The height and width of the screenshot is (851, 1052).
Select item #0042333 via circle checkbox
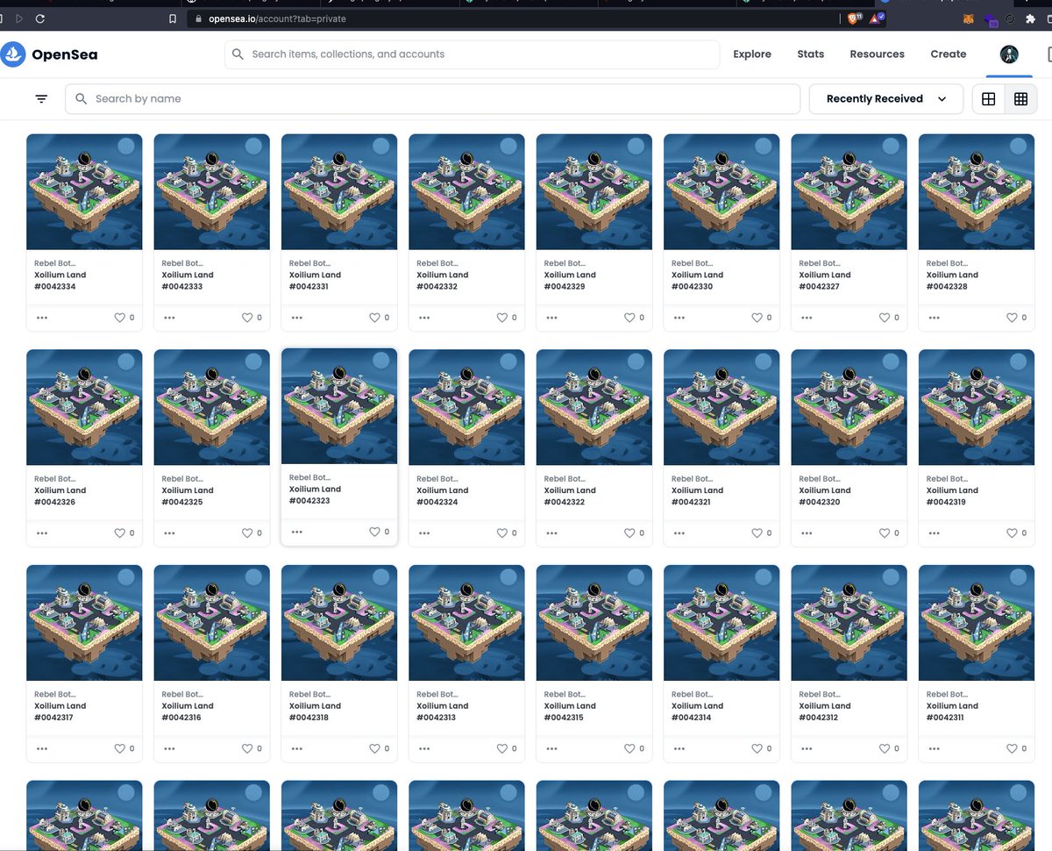[253, 147]
